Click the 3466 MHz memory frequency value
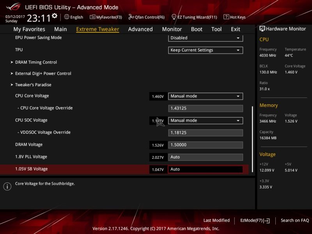The height and width of the screenshot is (234, 312). 268,121
